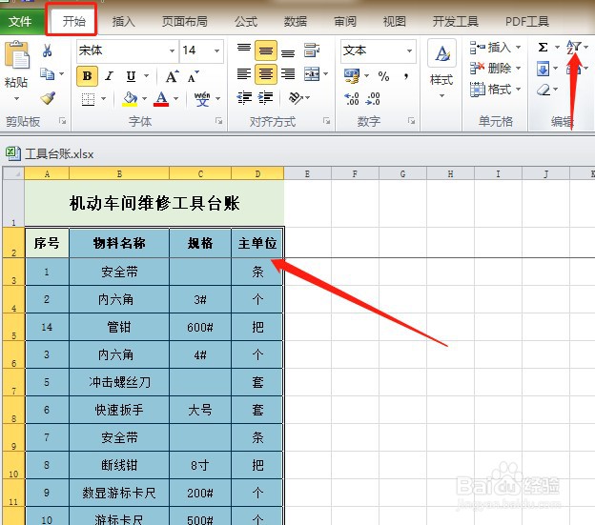The height and width of the screenshot is (525, 595).
Task: Open the font size dropdown
Action: (216, 50)
